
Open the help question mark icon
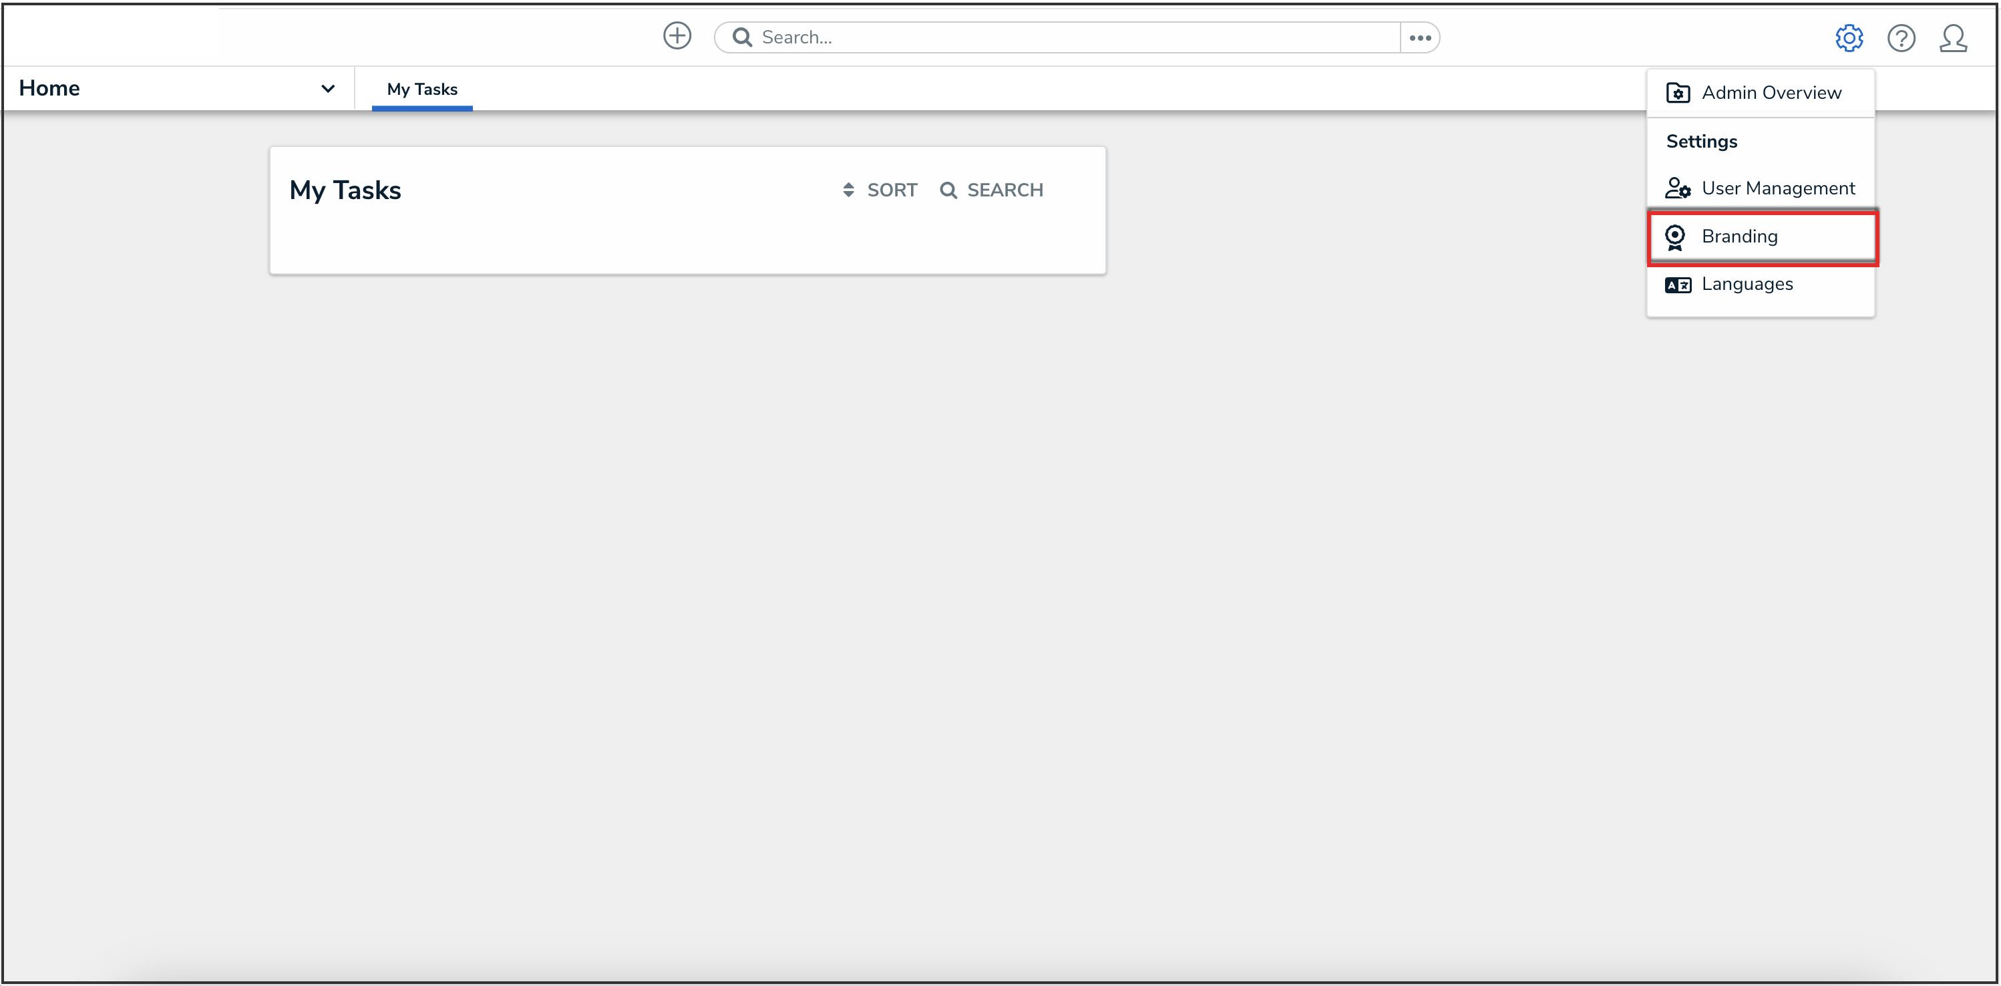[1900, 37]
